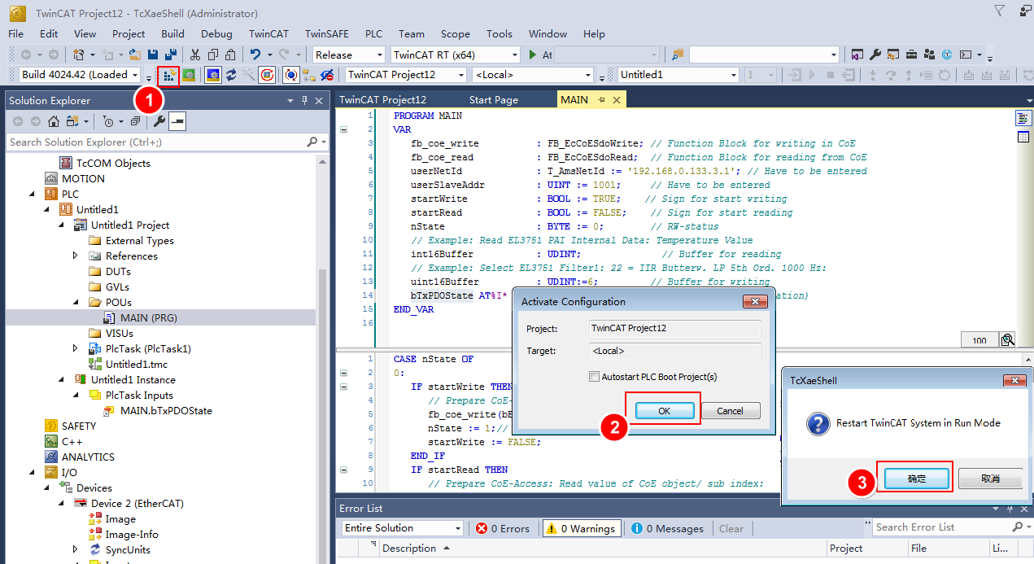This screenshot has height=564, width=1034.
Task: Click the Copy icon in toolbar
Action: 212,55
